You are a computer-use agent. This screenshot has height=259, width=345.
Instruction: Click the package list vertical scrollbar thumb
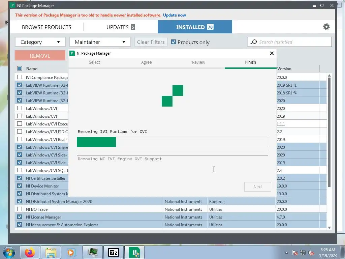[x=329, y=132]
